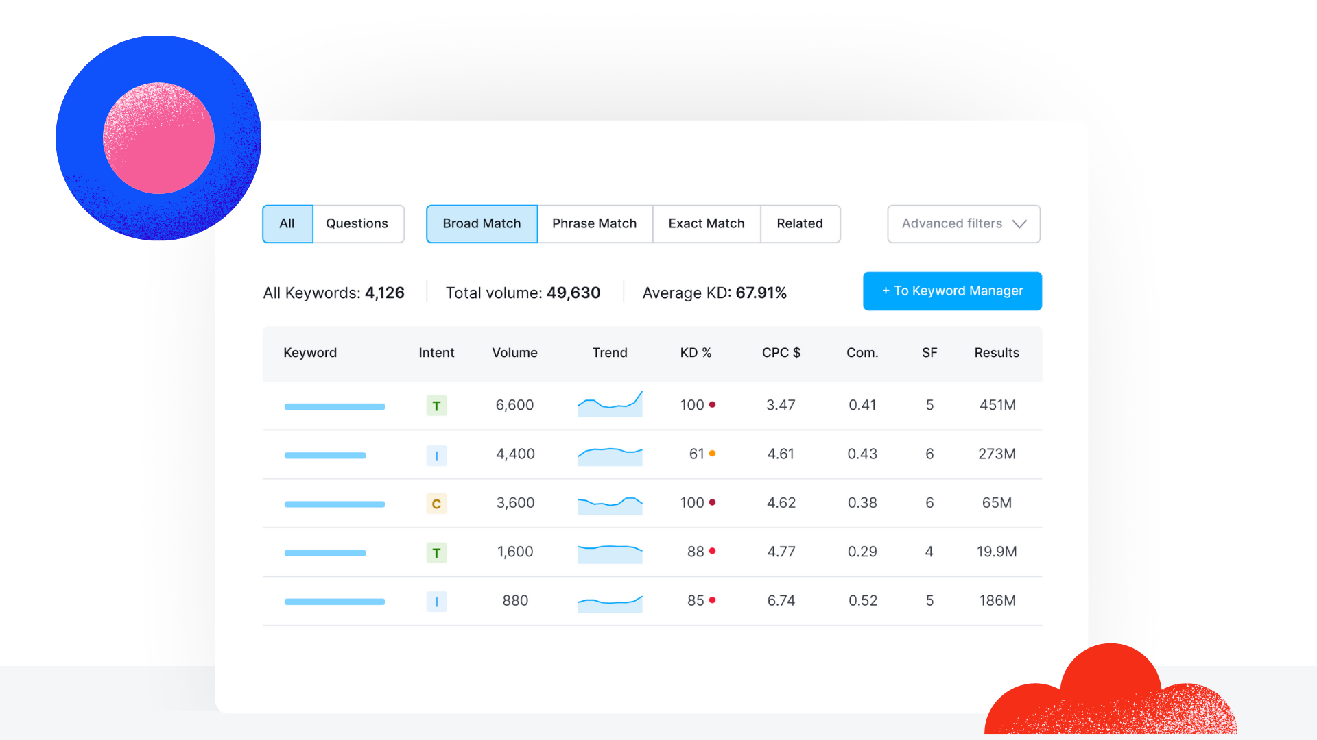Screen dimensions: 1317x740
Task: Open the trend sparkline for the 6,600 volume row
Action: pos(610,404)
